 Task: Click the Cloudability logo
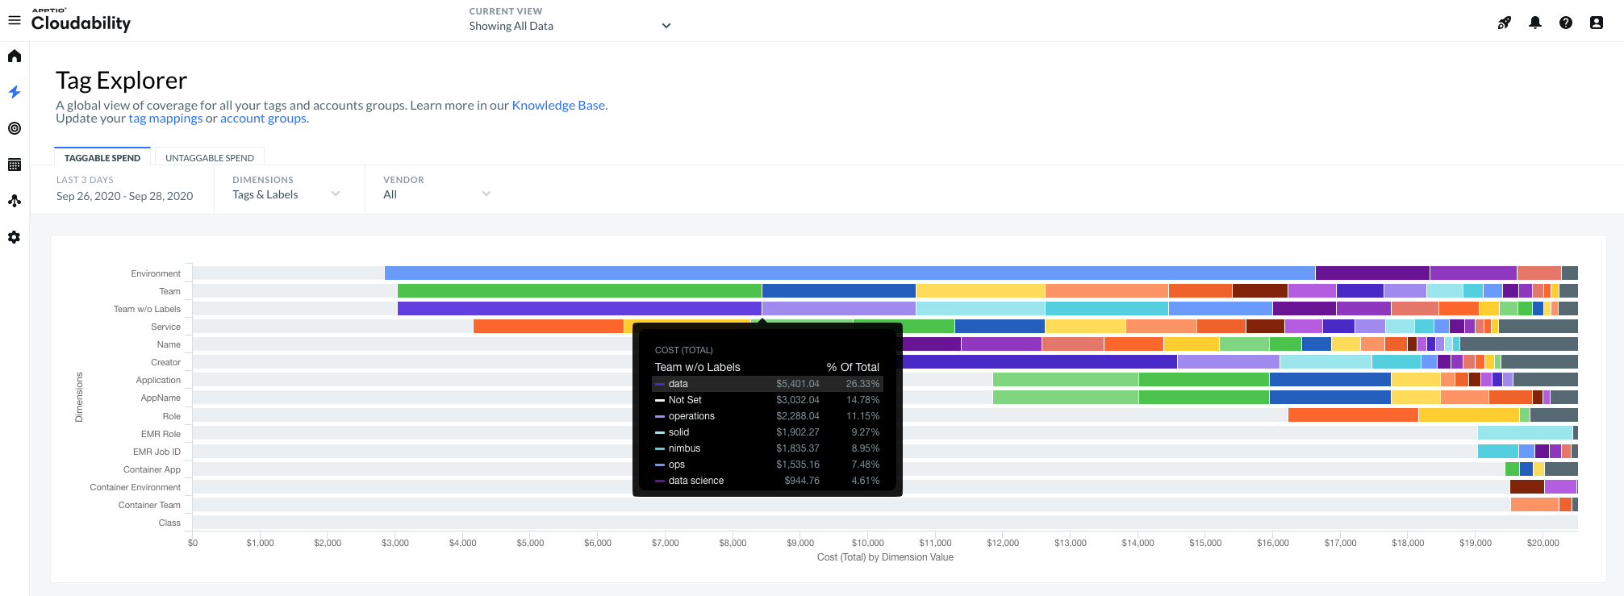[x=81, y=21]
